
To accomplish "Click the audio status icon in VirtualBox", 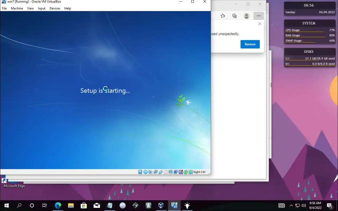I will [150, 172].
